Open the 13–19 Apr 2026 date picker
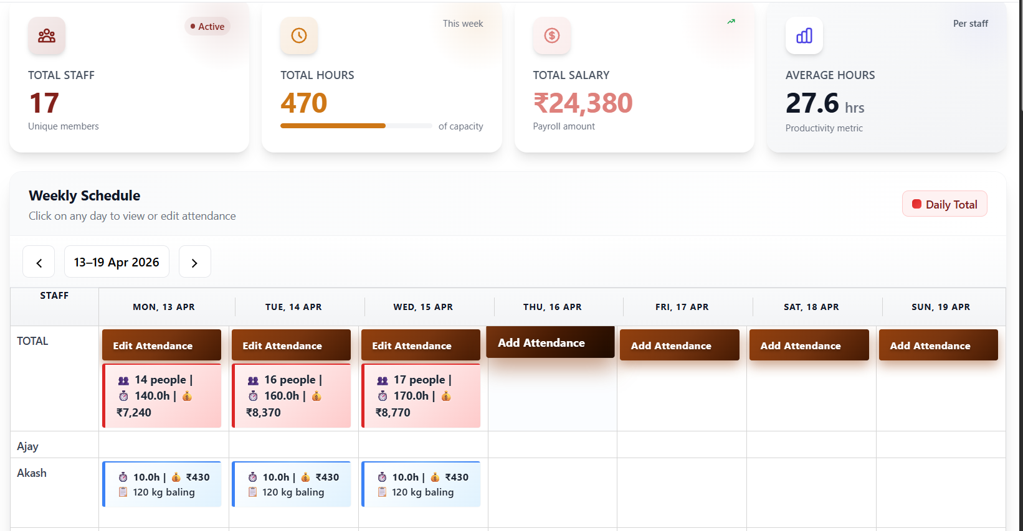 (117, 262)
